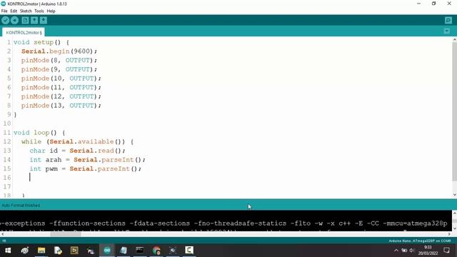457x257 pixels.
Task: Click on 'char id = Serial.read();' line
Action: 77,151
